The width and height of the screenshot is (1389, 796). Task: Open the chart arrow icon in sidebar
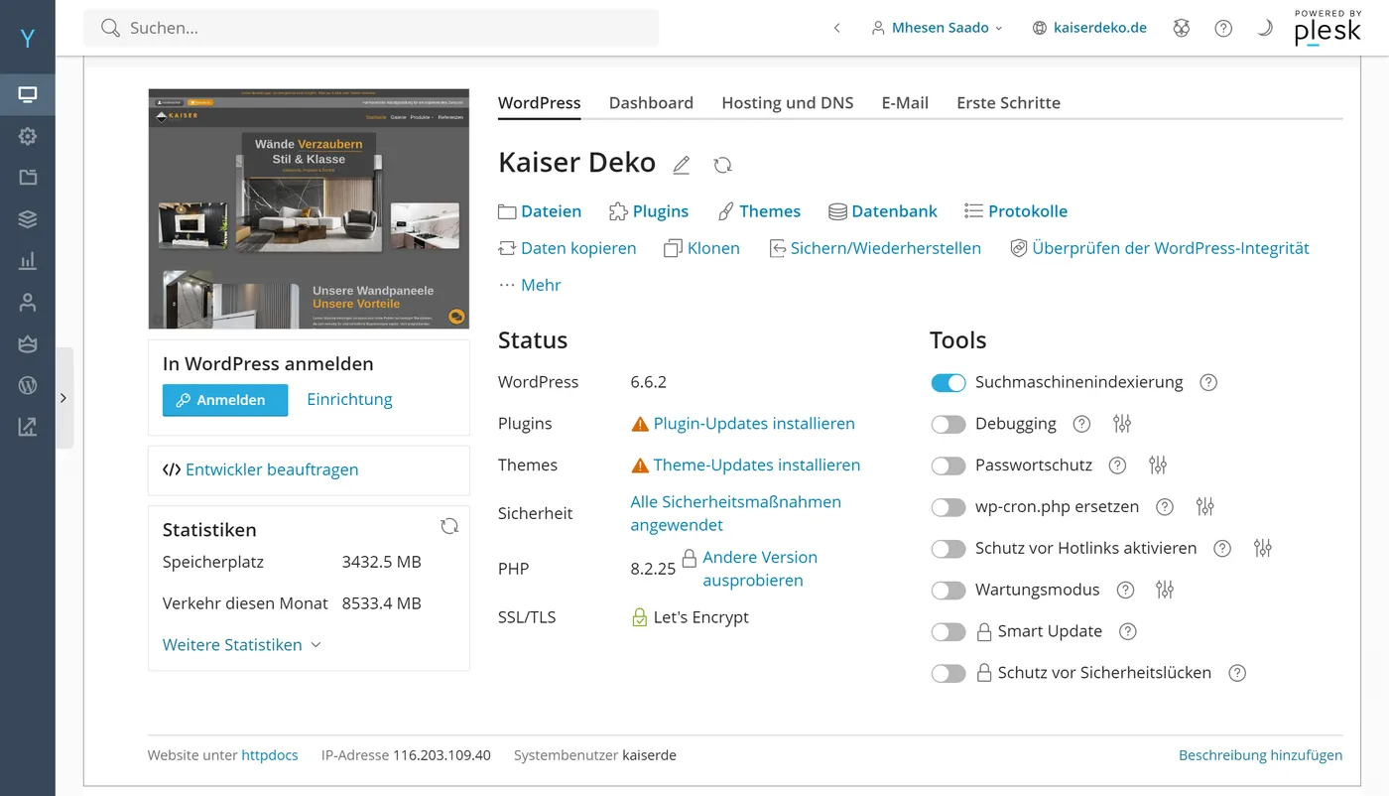pos(28,427)
